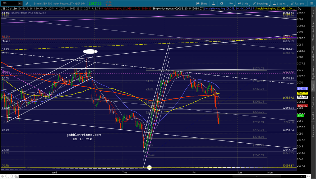Open the 15m timeframe dropdown
The width and height of the screenshot is (316, 179).
231,3
